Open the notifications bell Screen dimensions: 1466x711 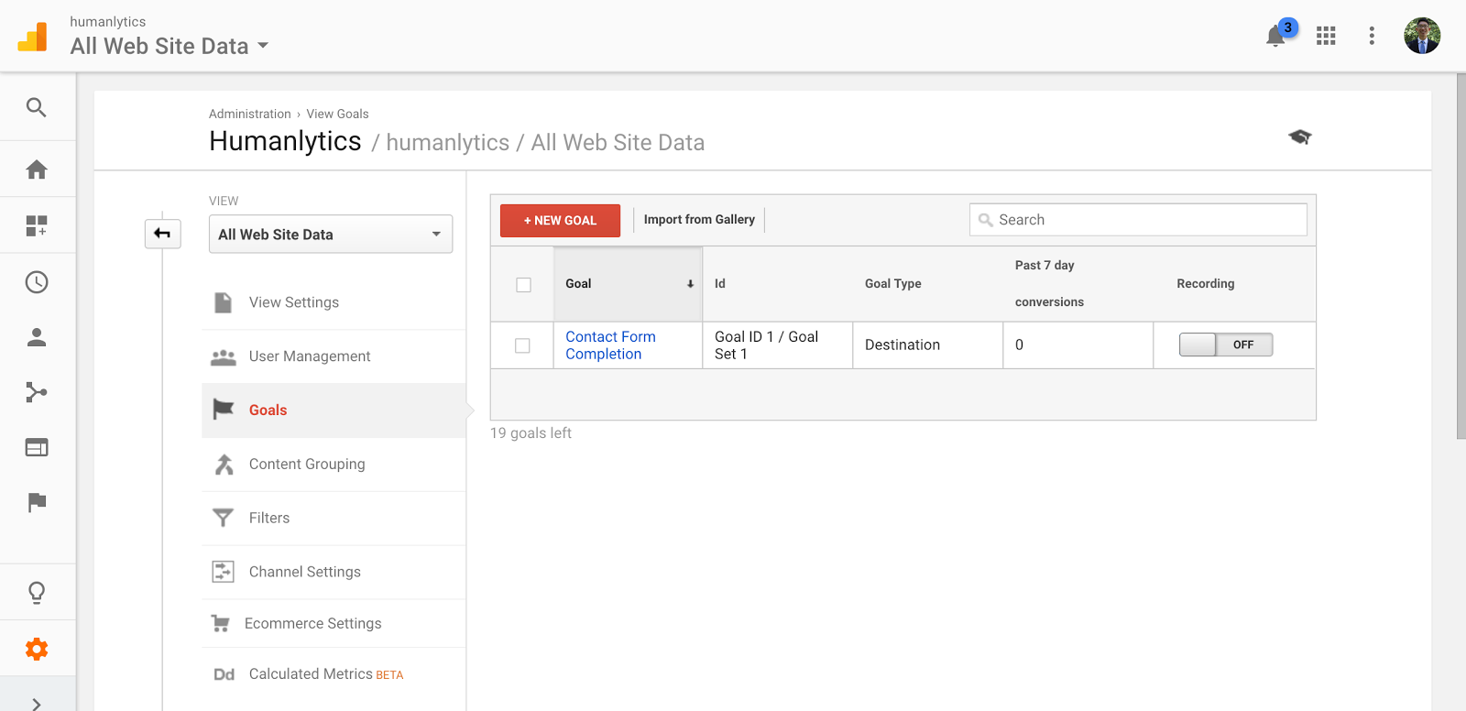point(1275,36)
